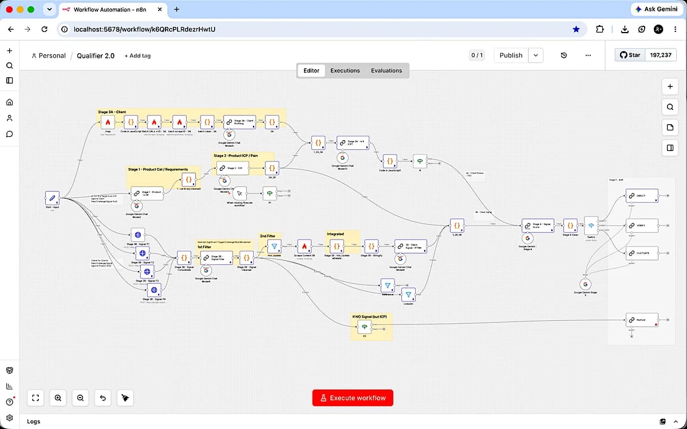Open the sidebar chat icon

point(9,134)
